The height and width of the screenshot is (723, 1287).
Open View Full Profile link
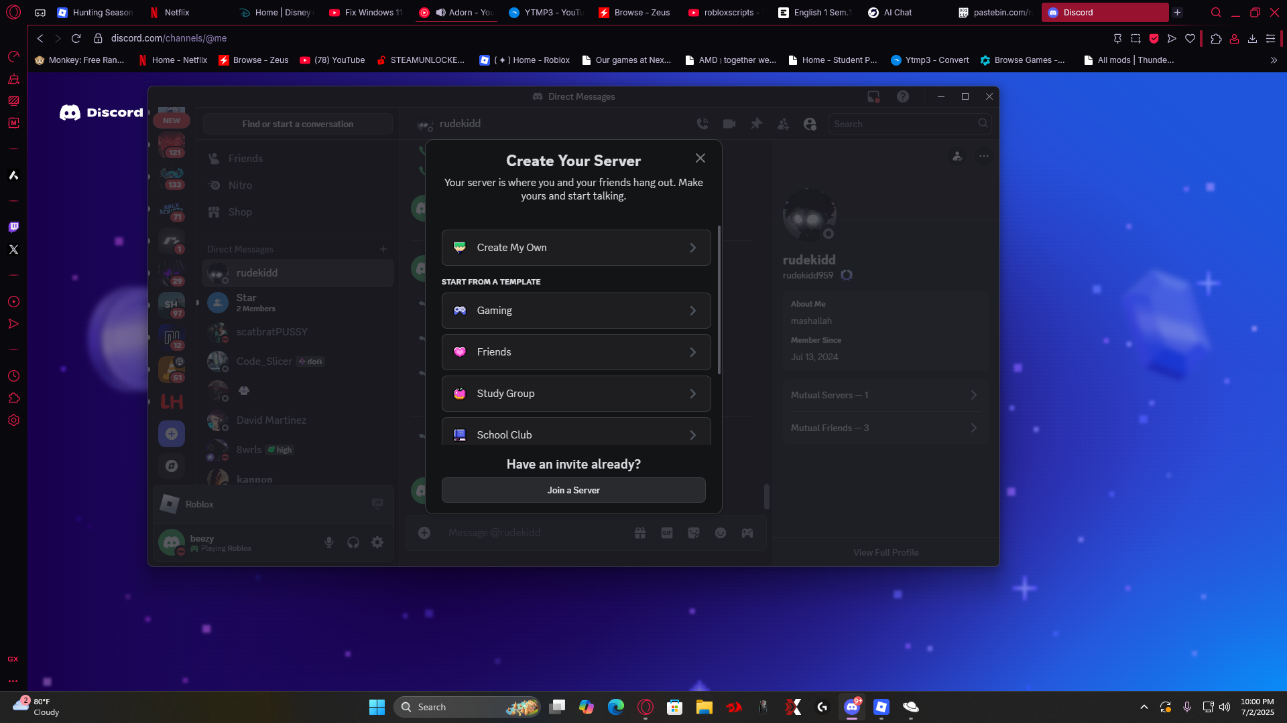pos(885,552)
